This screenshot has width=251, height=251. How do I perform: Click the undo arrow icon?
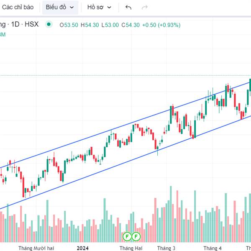click(128, 7)
